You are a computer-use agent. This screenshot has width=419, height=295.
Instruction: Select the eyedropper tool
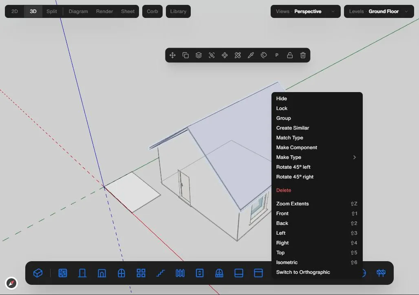(251, 55)
